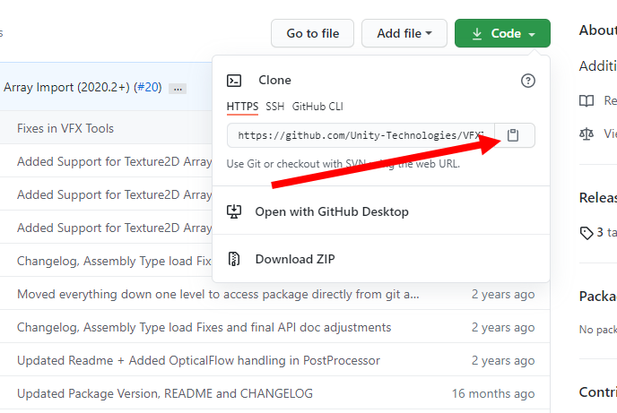Image resolution: width=617 pixels, height=413 pixels.
Task: Click the Go to file button
Action: pos(312,33)
